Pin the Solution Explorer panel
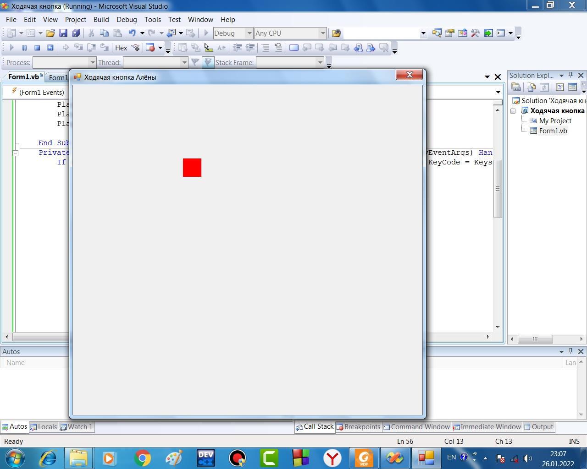The image size is (587, 469). tap(571, 75)
